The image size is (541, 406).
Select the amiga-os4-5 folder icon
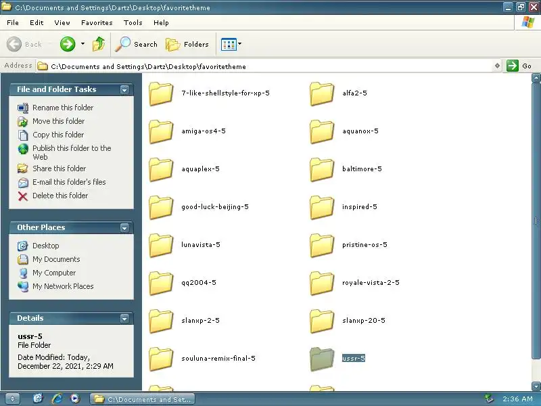coord(161,131)
